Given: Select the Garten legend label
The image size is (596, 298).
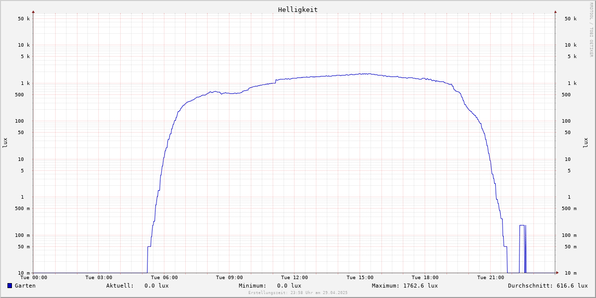Looking at the screenshot, I should [x=25, y=286].
